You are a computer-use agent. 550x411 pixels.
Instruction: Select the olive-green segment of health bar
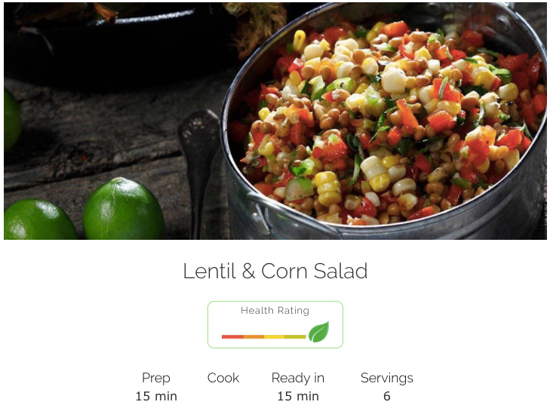point(295,336)
